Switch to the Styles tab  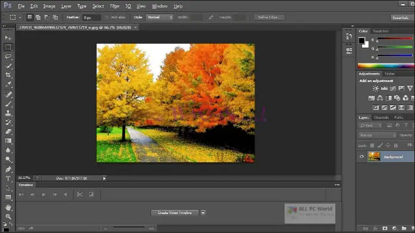pyautogui.click(x=389, y=74)
